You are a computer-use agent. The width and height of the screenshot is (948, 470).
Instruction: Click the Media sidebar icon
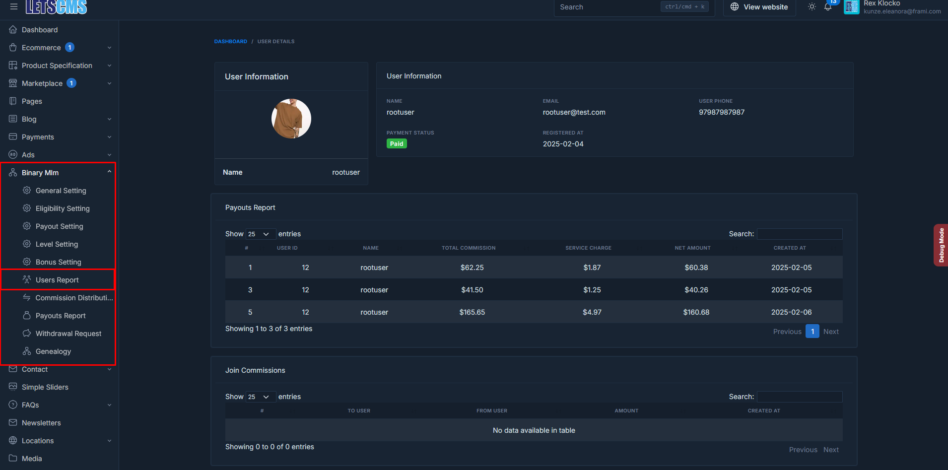click(13, 458)
